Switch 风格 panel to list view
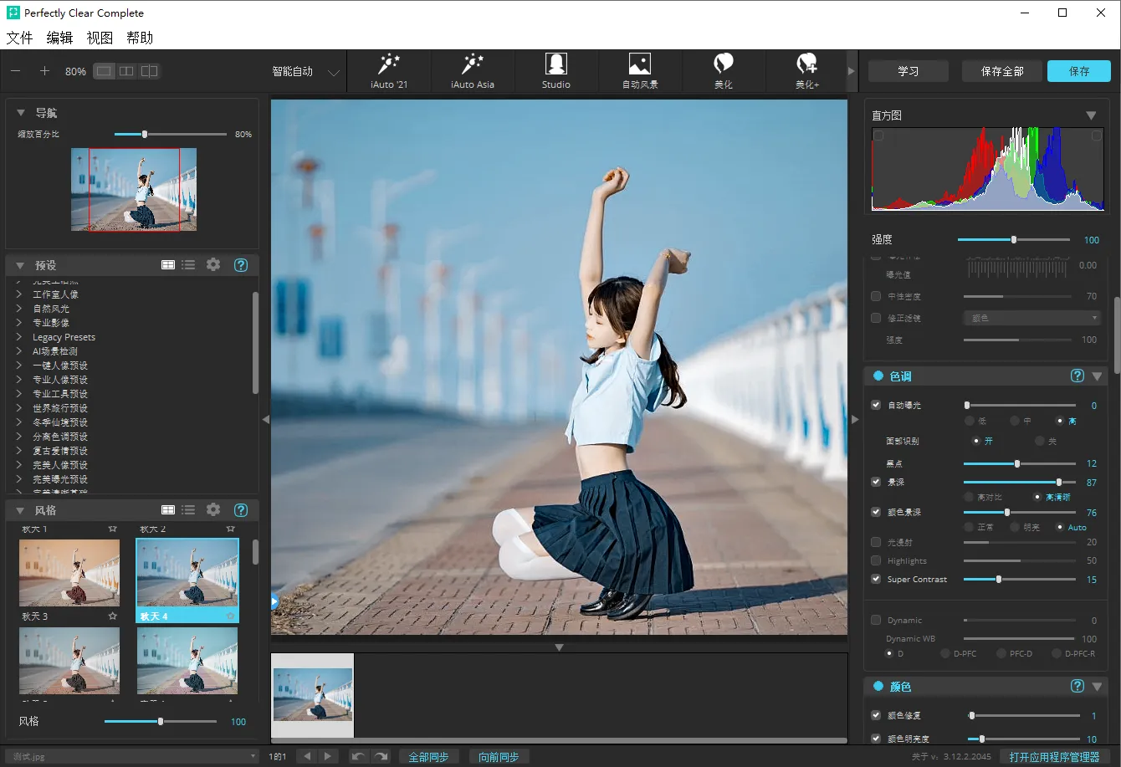Image resolution: width=1121 pixels, height=767 pixels. 188,510
